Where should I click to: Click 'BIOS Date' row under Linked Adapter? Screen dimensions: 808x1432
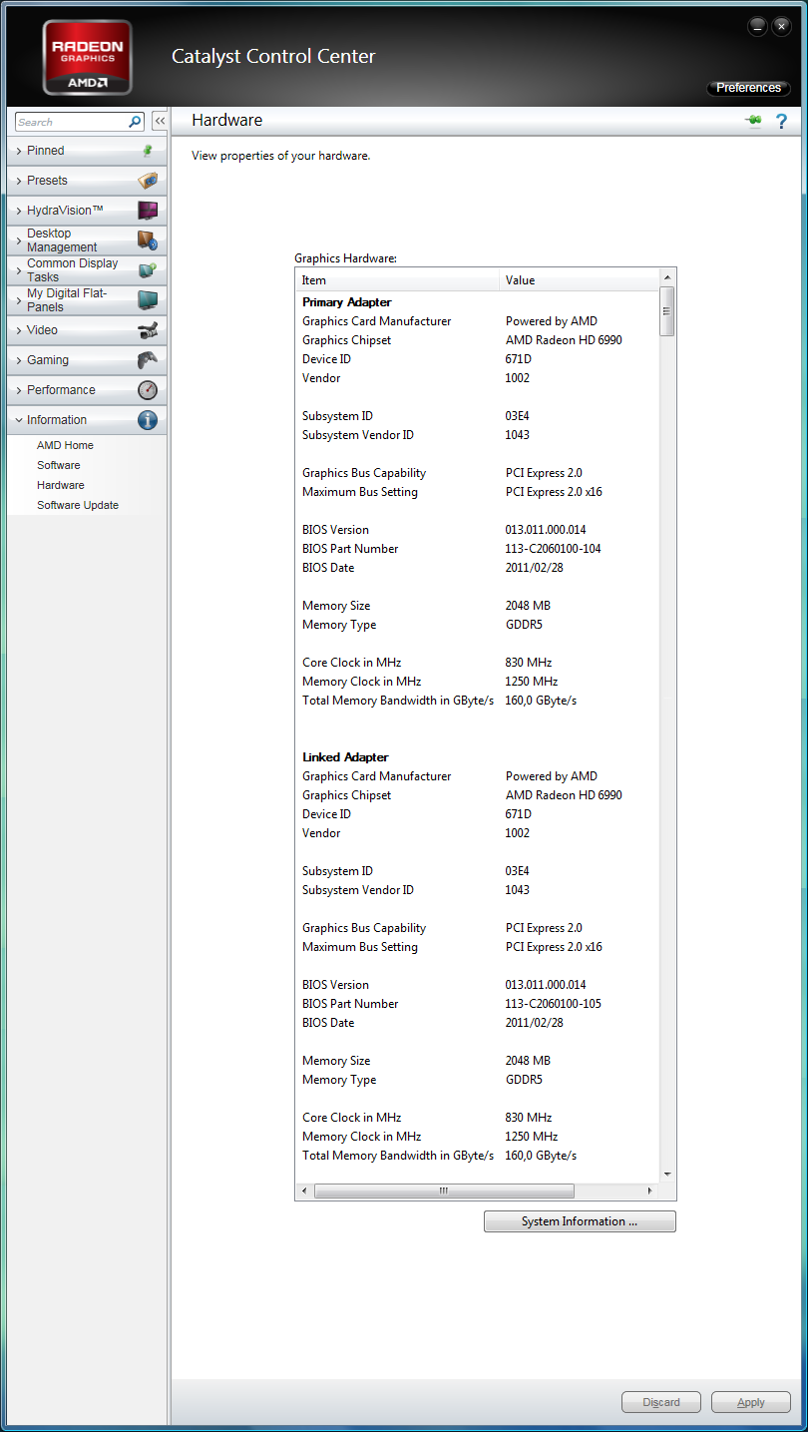pos(478,1023)
